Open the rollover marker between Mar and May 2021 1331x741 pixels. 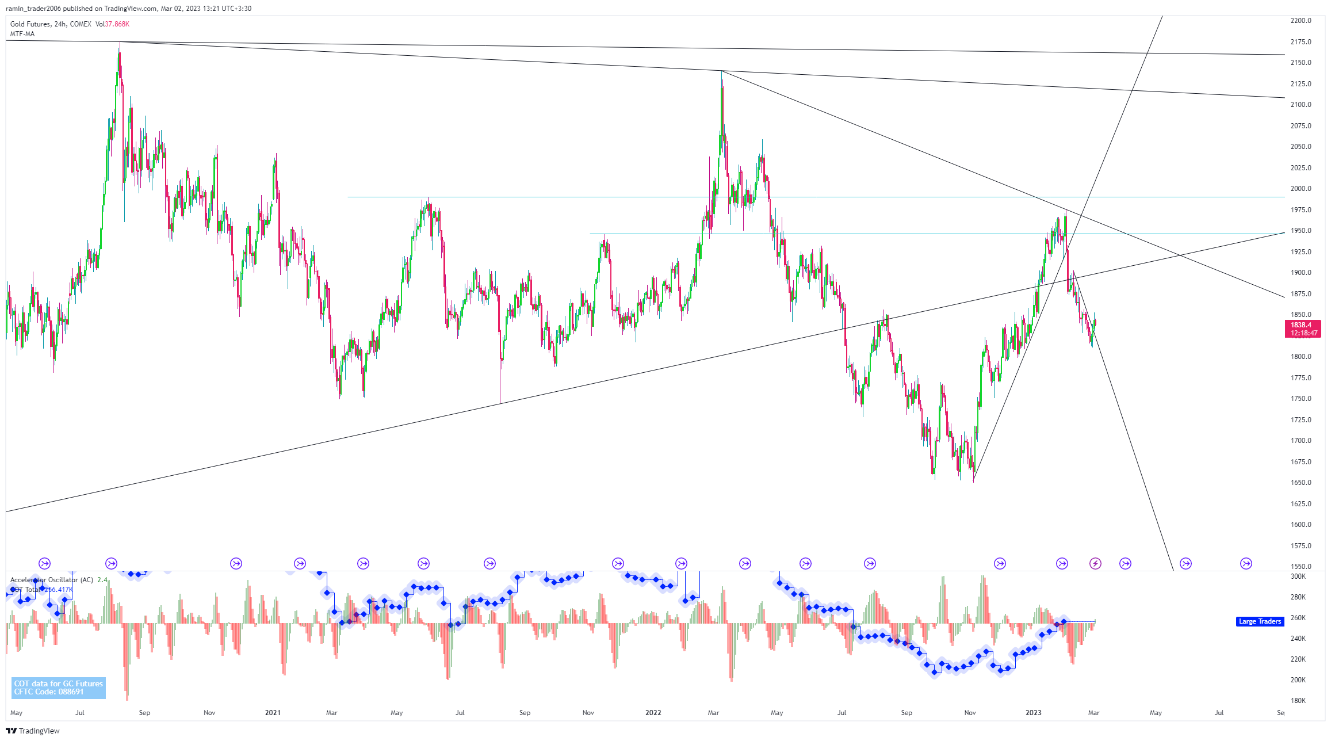[363, 563]
